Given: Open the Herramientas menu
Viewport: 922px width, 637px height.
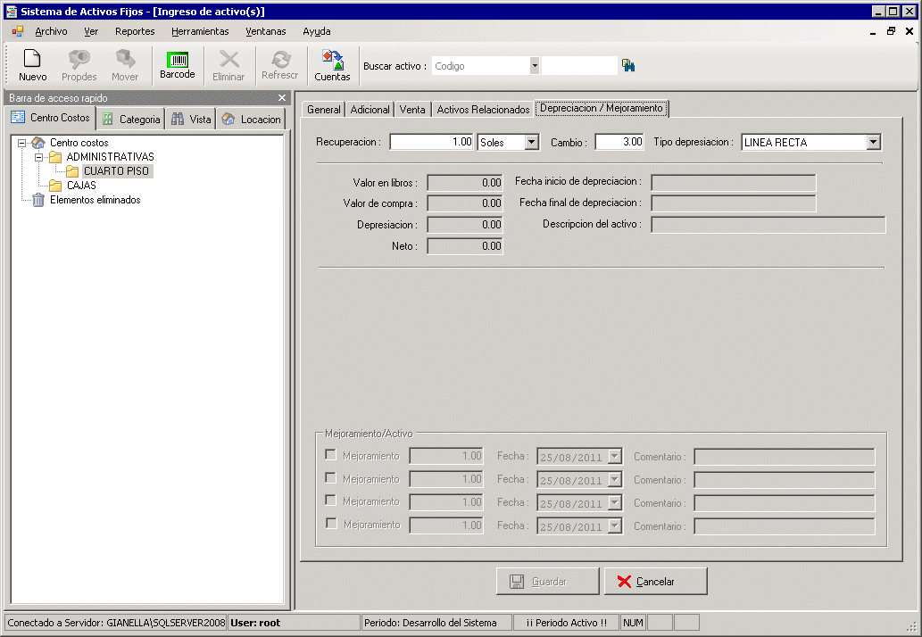Looking at the screenshot, I should coord(200,31).
